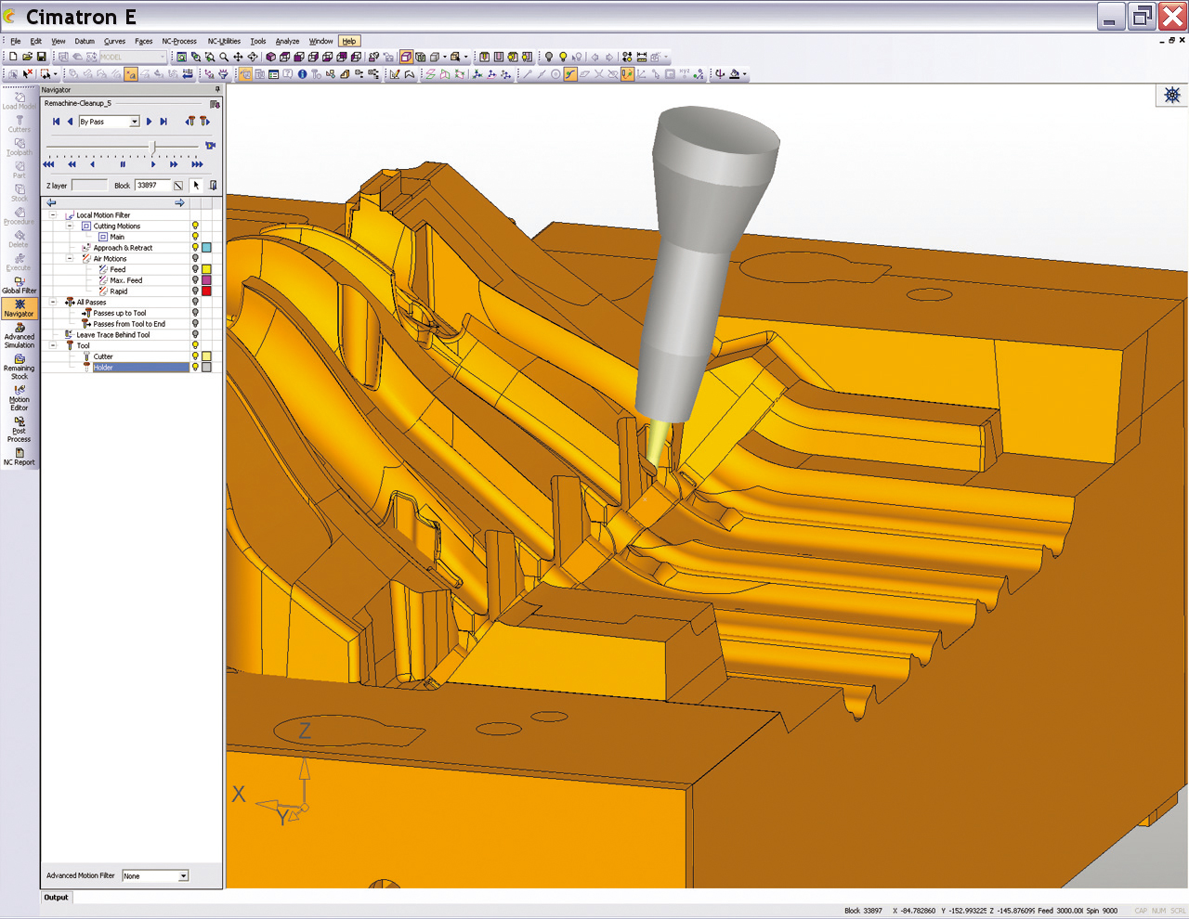Click the Remaining Stock icon
The image size is (1189, 919).
[x=19, y=367]
